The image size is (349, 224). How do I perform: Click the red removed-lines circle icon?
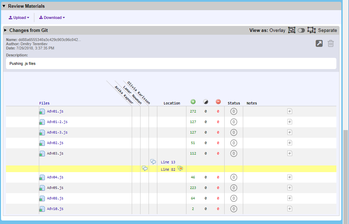[218, 102]
